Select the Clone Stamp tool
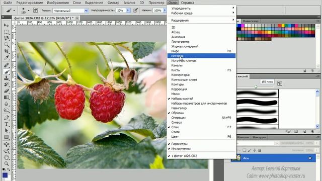This screenshot has width=322, height=181. tap(7, 78)
